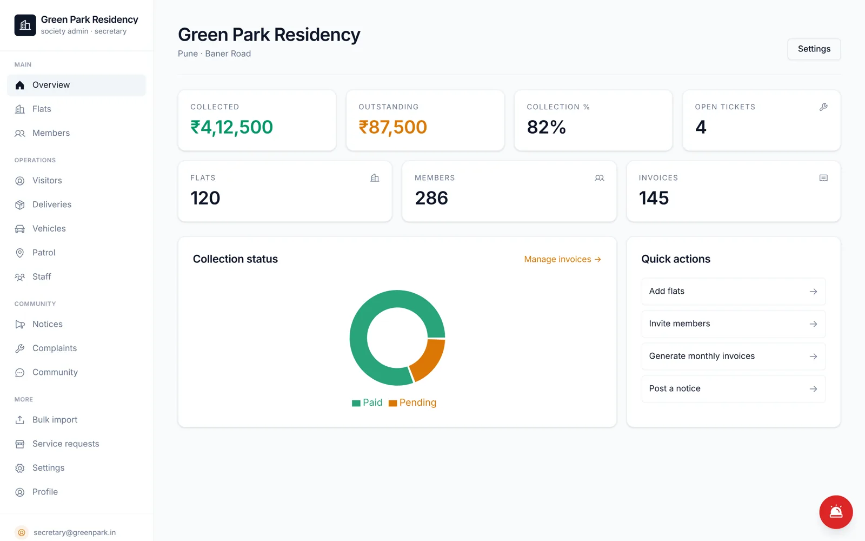Click the Members people icon in sidebar

(20, 133)
